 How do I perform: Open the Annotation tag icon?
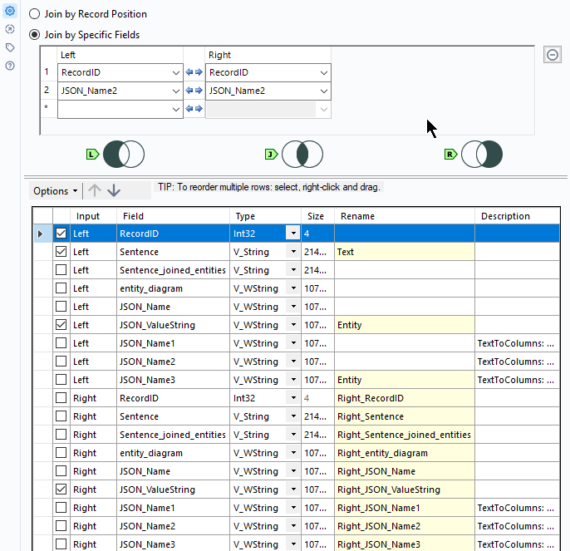tap(10, 47)
